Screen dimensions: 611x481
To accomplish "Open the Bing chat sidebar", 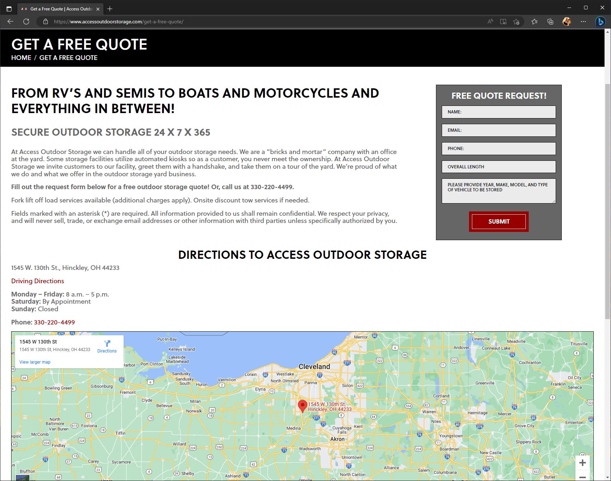I will coord(600,22).
